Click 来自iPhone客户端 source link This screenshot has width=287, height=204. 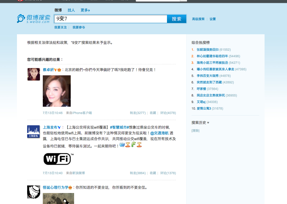[x=79, y=113]
